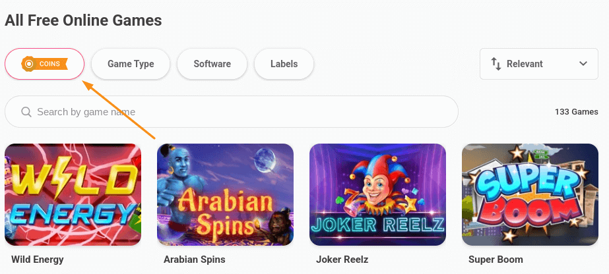Click the All Free Online Games heading
This screenshot has height=274, width=609.
click(83, 20)
